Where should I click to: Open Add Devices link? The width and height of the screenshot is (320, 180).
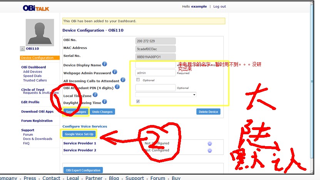pyautogui.click(x=32, y=72)
